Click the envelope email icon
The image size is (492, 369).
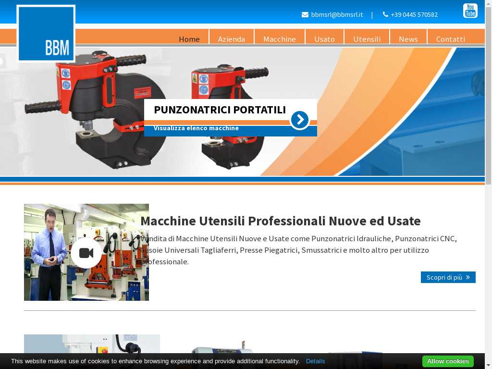[305, 15]
